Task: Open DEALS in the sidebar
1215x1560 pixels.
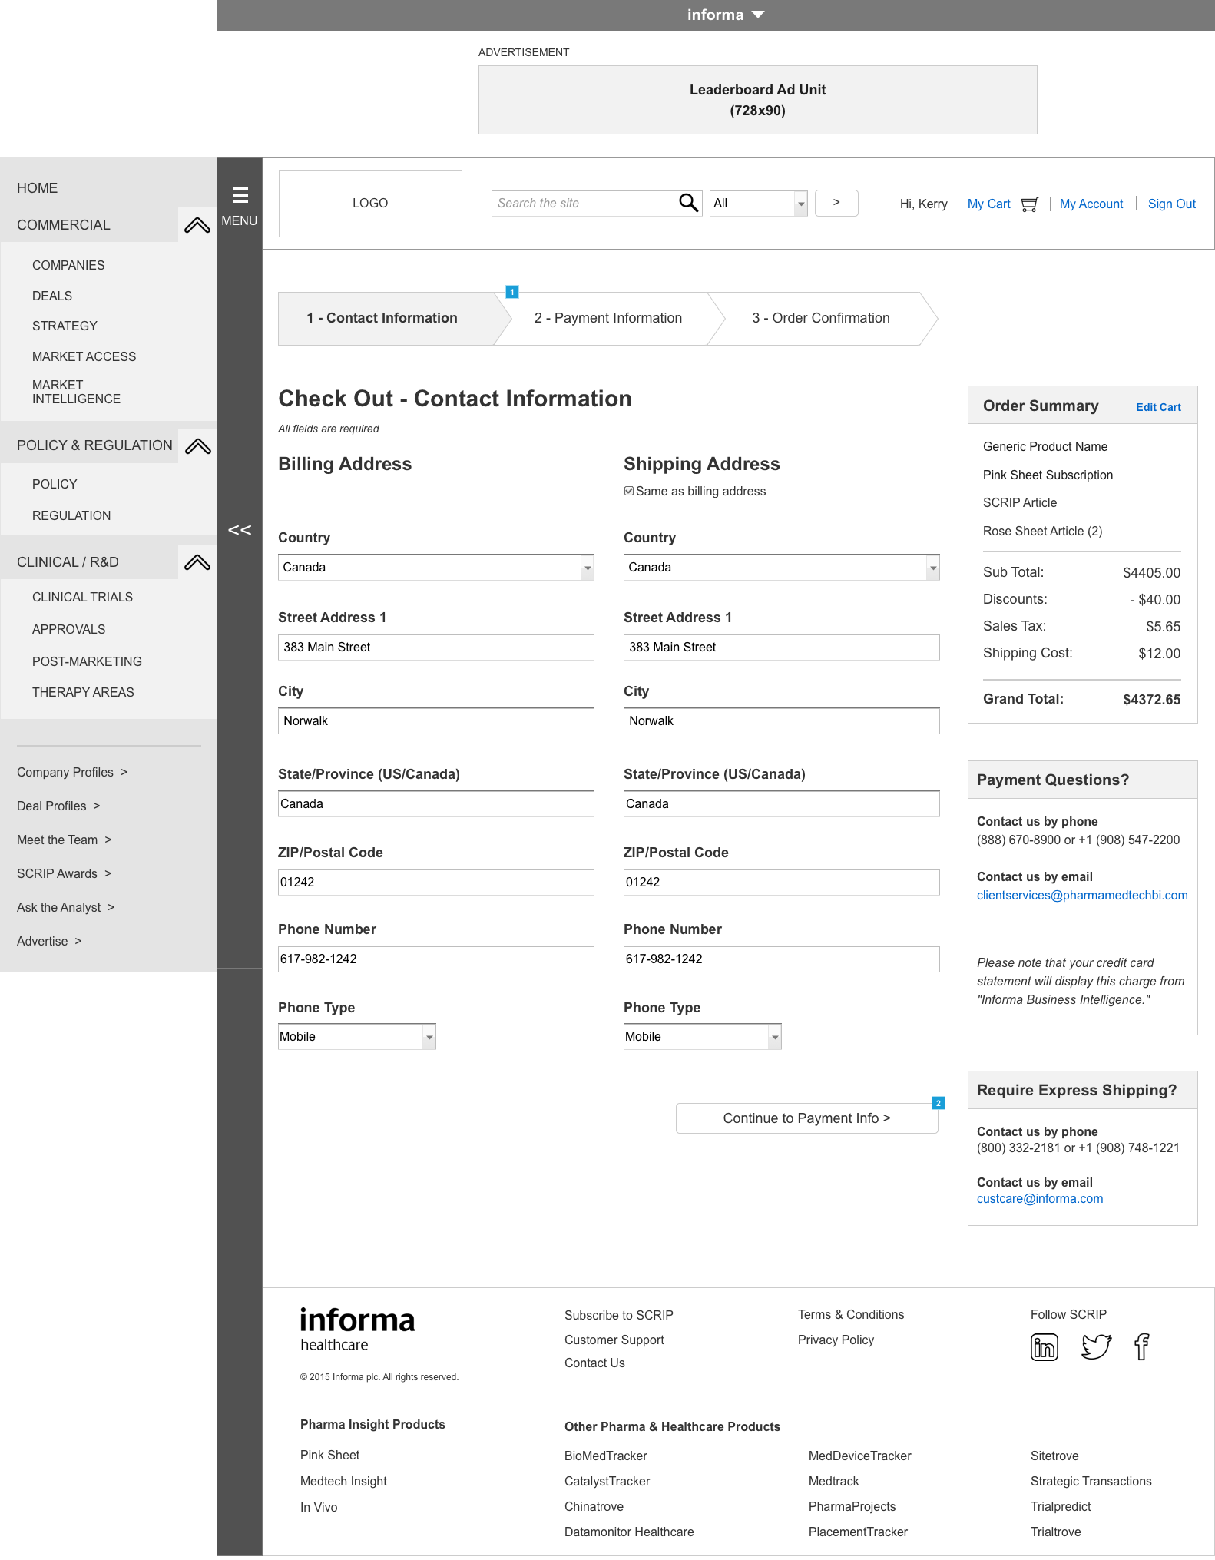Action: click(52, 296)
